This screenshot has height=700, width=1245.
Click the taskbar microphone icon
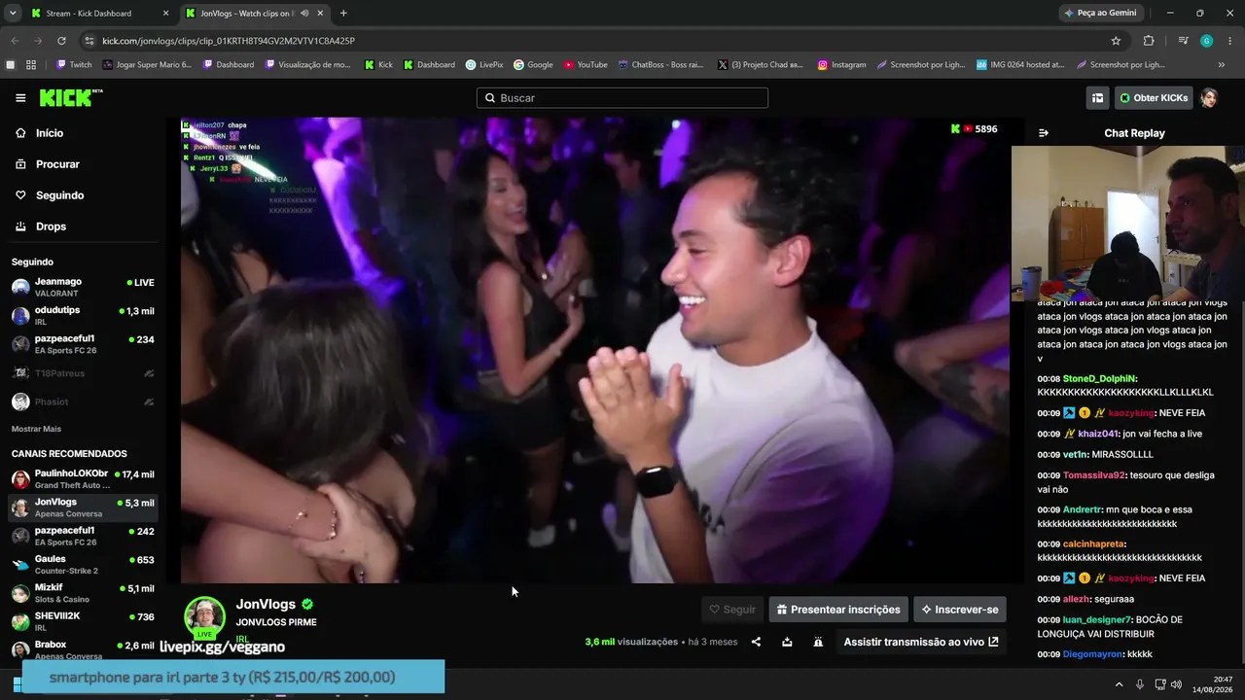tap(1140, 684)
